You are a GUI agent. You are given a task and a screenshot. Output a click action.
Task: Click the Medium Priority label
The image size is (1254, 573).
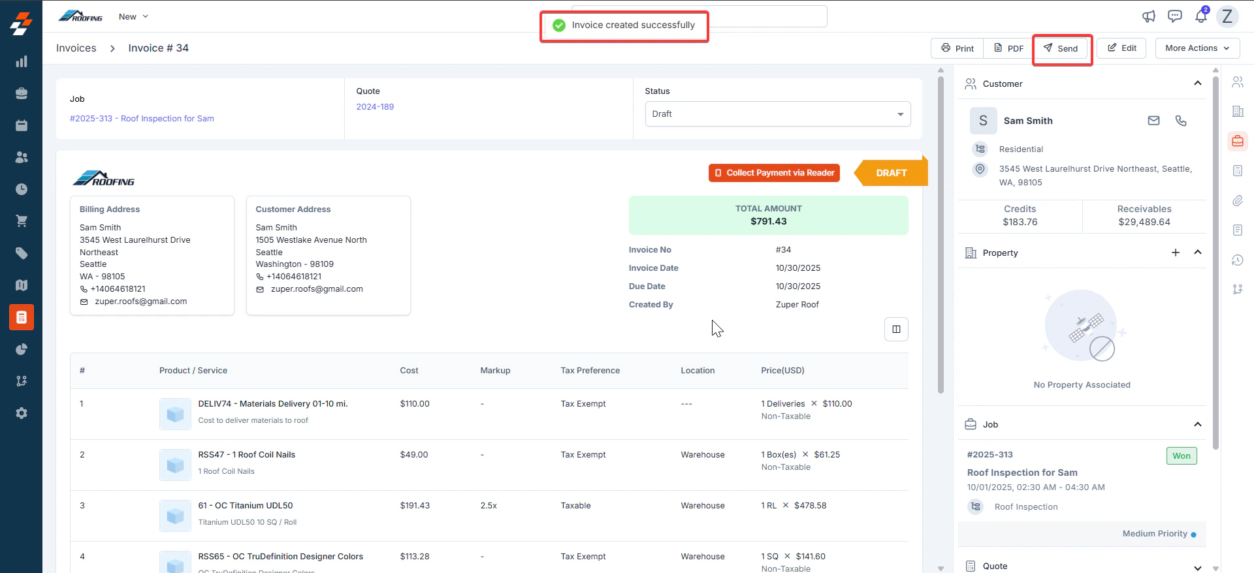point(1155,534)
